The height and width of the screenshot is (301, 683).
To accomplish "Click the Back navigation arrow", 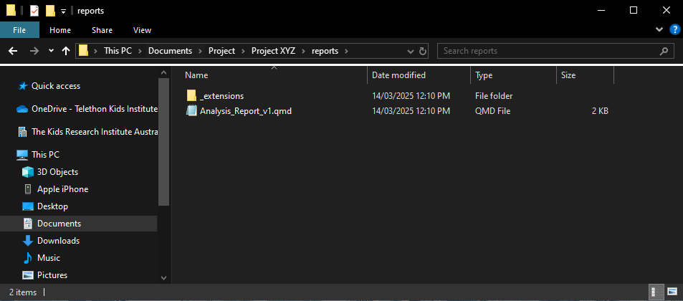I will [13, 51].
